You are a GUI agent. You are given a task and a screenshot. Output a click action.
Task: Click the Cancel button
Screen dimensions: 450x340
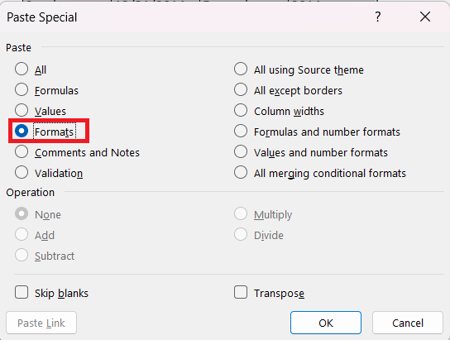pos(408,323)
